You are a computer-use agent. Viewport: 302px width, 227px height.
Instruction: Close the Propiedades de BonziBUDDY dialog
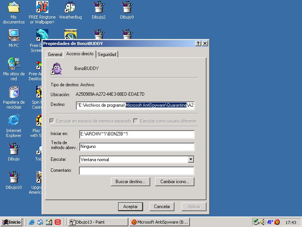(x=205, y=44)
